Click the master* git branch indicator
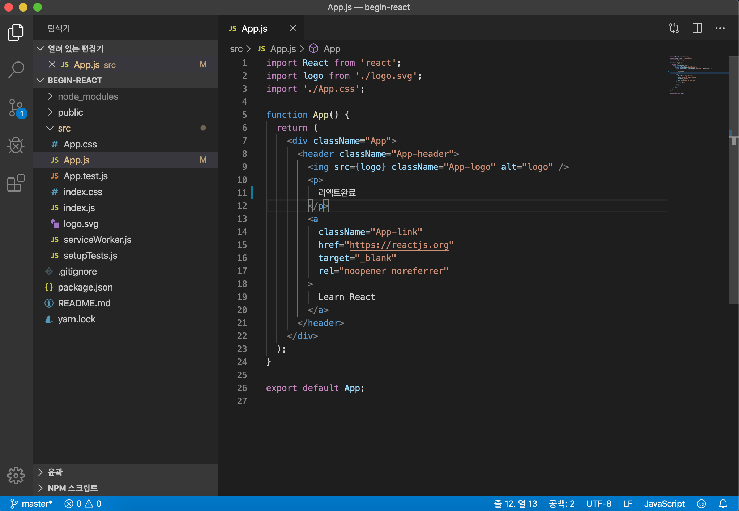 [32, 503]
